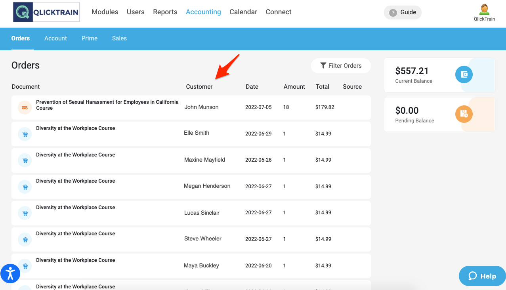
Task: Switch to the Orders tab
Action: tap(21, 38)
